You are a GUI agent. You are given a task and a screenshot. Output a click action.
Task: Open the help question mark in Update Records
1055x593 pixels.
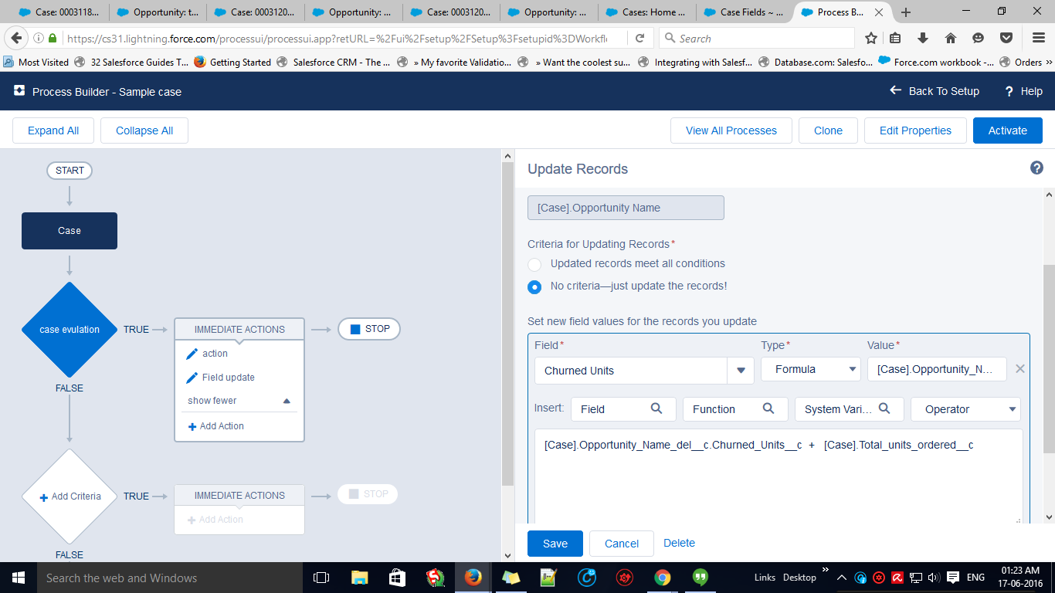[1036, 168]
